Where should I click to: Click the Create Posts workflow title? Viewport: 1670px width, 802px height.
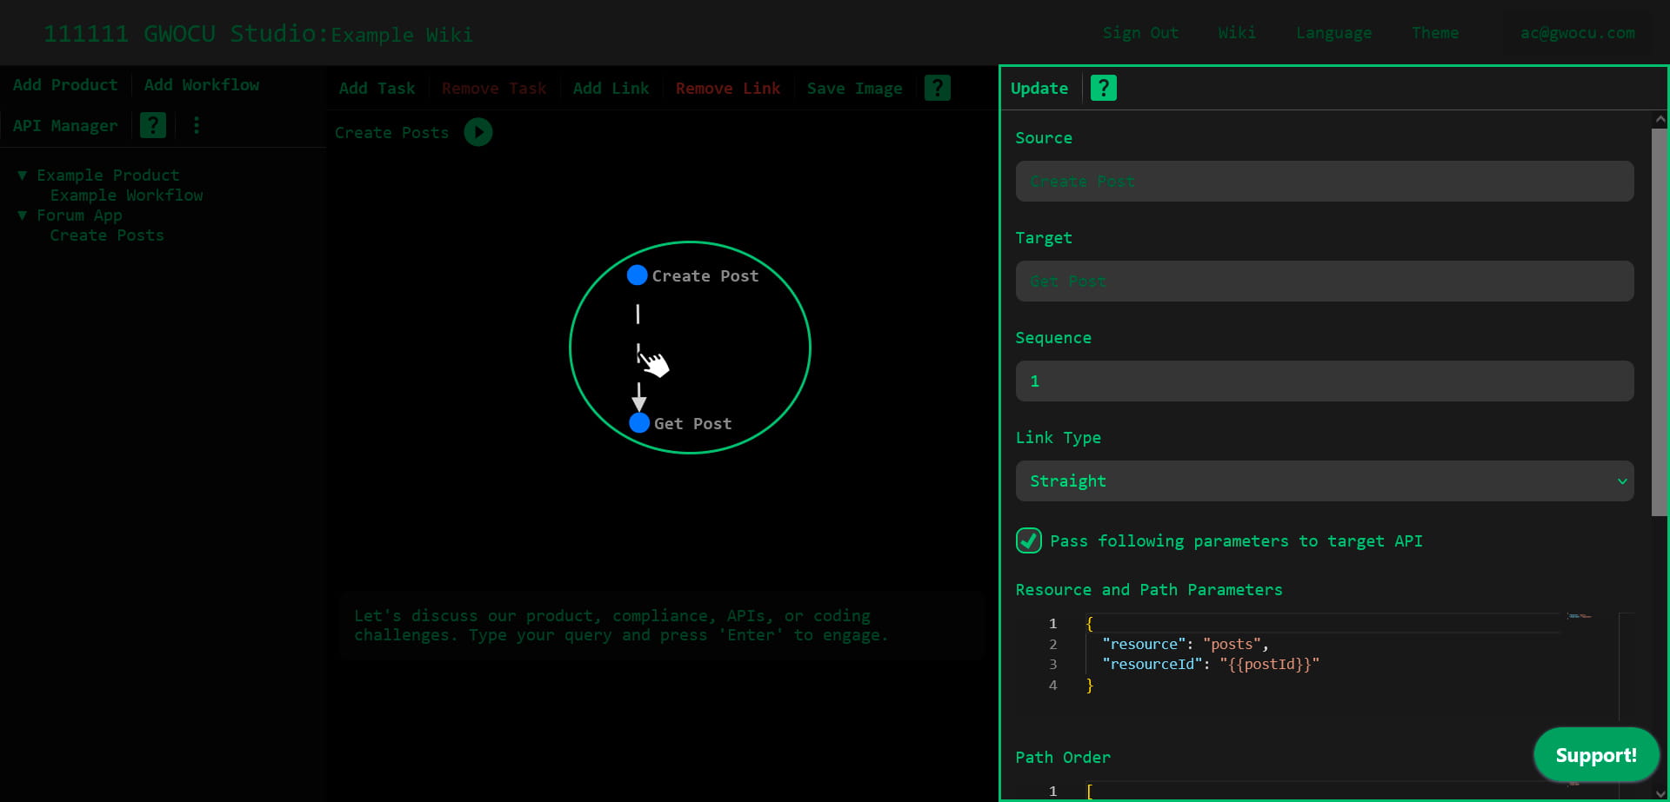point(391,133)
